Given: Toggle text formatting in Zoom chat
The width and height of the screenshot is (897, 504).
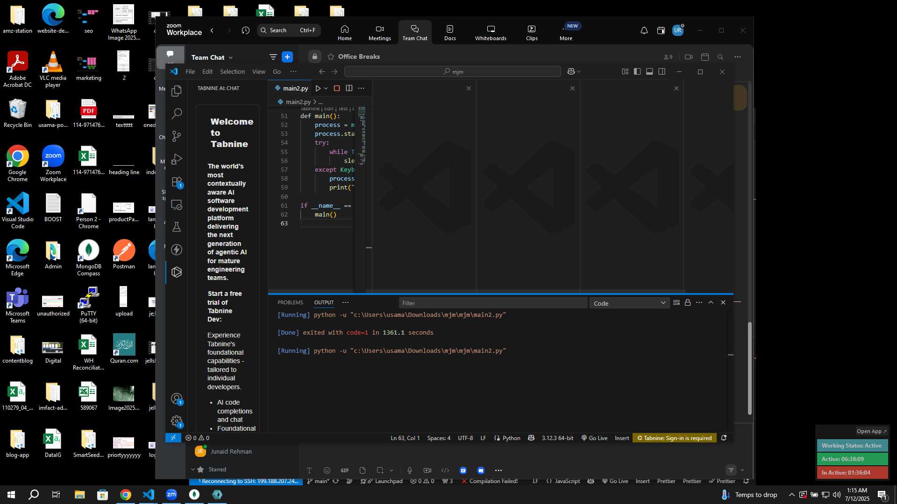Looking at the screenshot, I should 309,470.
